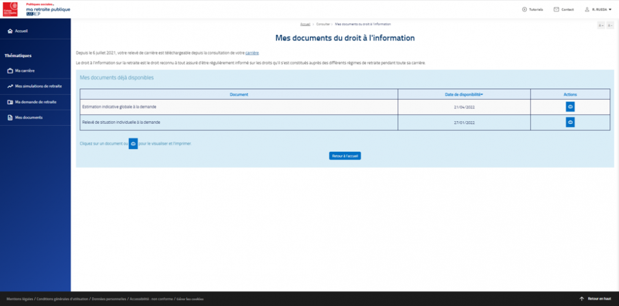Click the Ma carrière briefcase icon
Image resolution: width=619 pixels, height=306 pixels.
point(10,71)
